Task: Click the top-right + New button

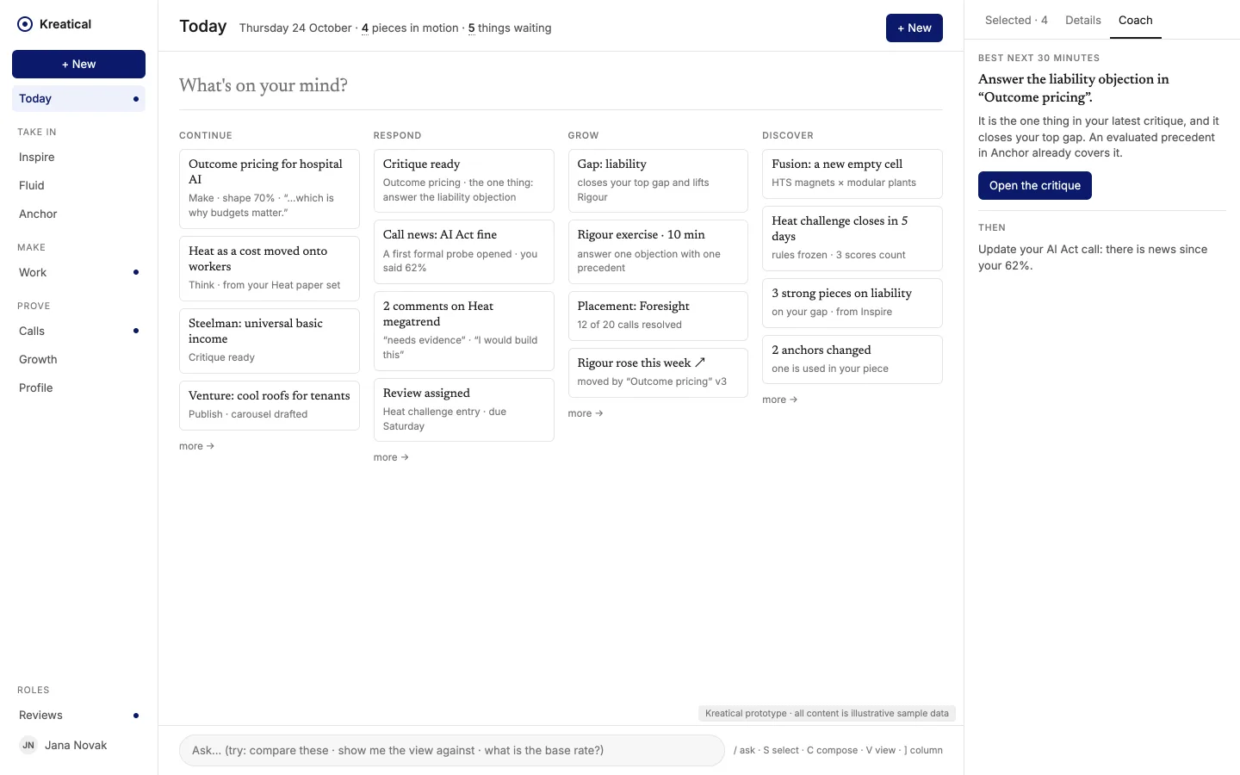Action: coord(914,28)
